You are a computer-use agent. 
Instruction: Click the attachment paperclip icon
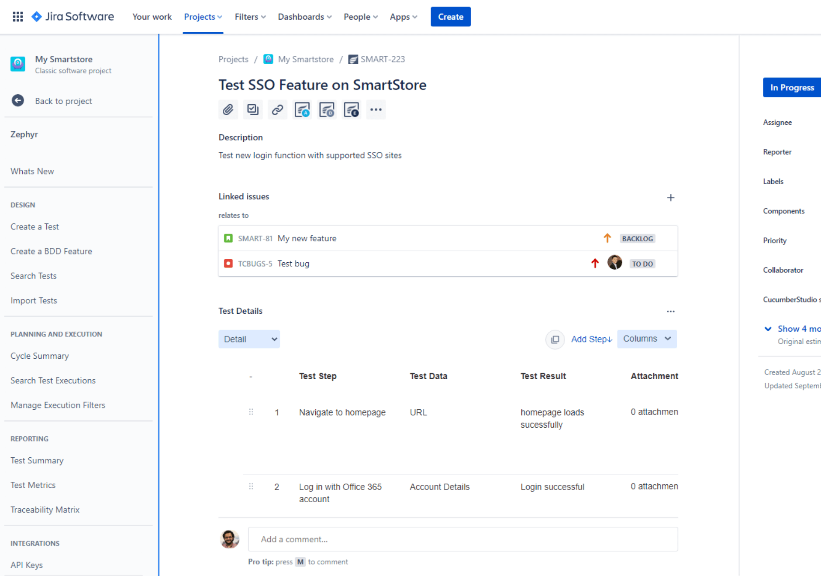[x=228, y=110]
